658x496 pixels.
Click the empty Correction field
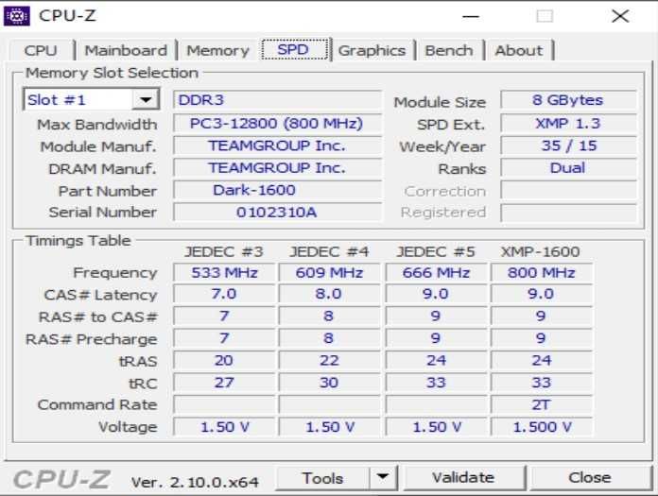pyautogui.click(x=568, y=190)
